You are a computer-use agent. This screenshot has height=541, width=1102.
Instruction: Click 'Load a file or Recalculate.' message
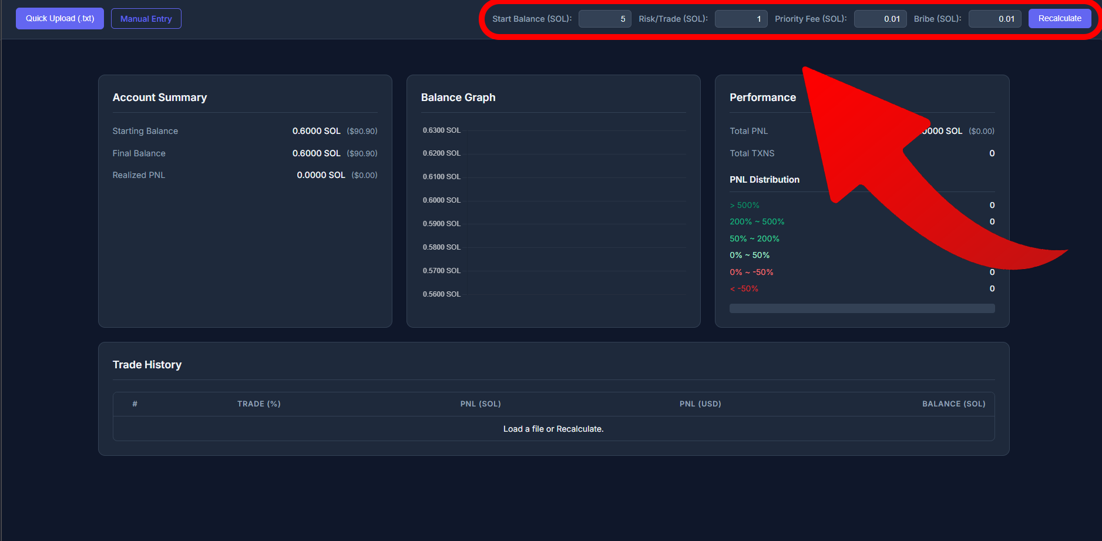click(x=553, y=429)
